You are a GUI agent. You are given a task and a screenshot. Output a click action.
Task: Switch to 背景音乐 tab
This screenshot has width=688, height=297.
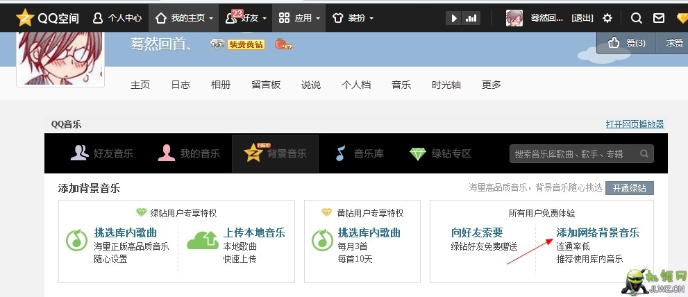[x=275, y=153]
